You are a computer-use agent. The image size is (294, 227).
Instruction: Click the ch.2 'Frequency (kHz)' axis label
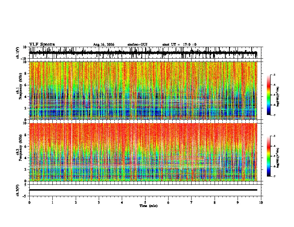click(20, 148)
